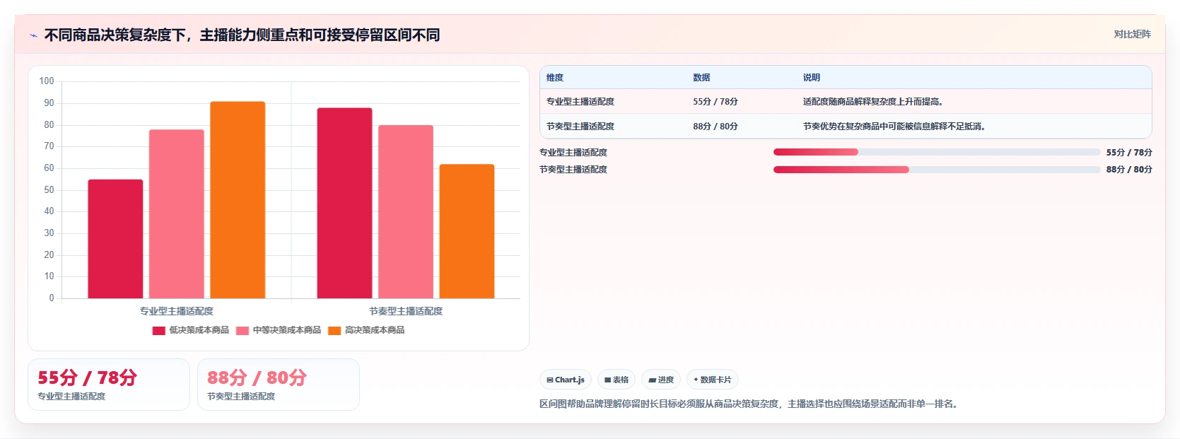Toggle 中等决策成本商品 legend item
The image size is (1180, 439).
click(279, 330)
